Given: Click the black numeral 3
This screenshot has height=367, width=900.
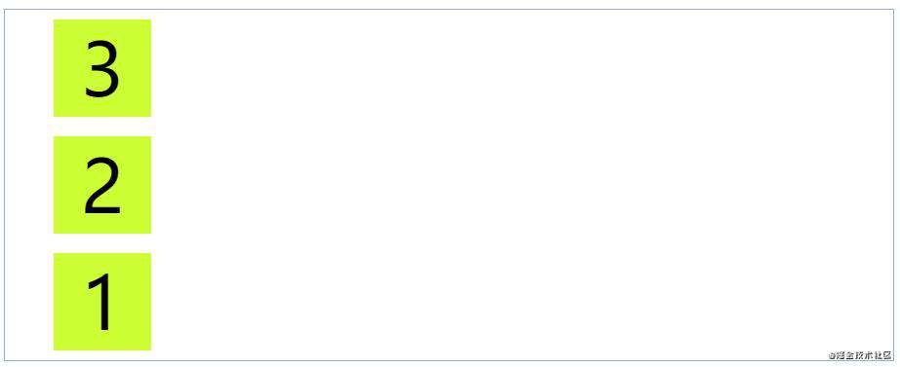Looking at the screenshot, I should point(102,69).
